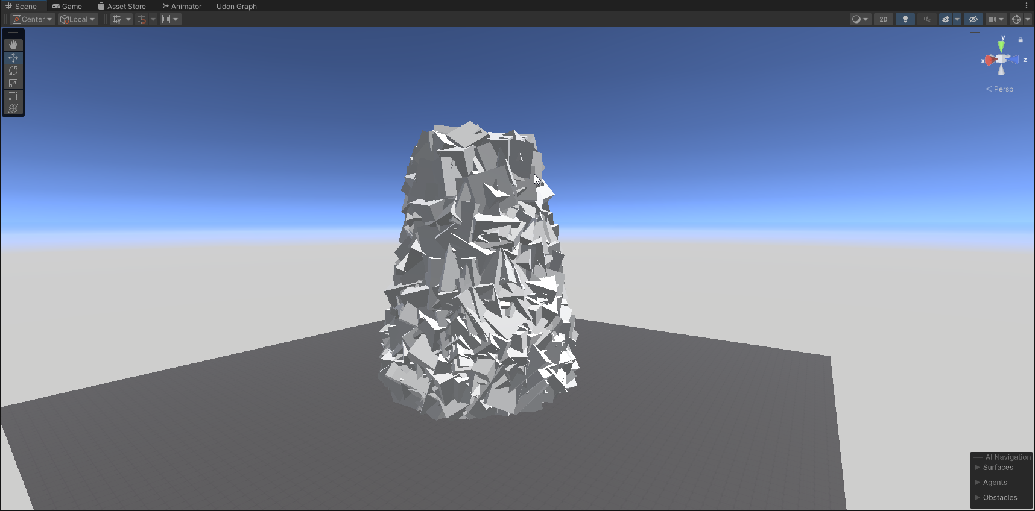Open the Local handle rotation dropdown
Image resolution: width=1035 pixels, height=511 pixels.
78,19
